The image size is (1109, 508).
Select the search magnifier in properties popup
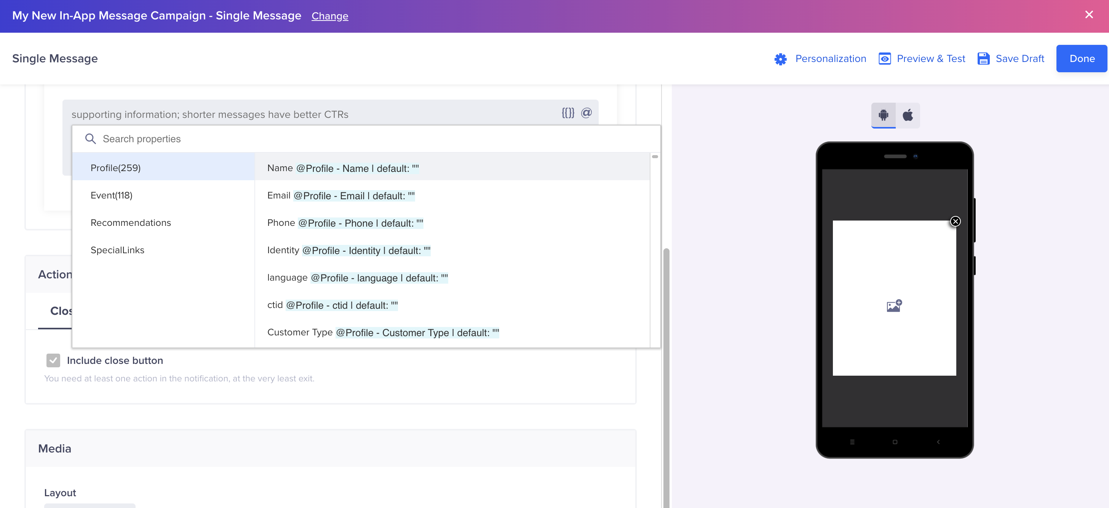[x=90, y=138]
